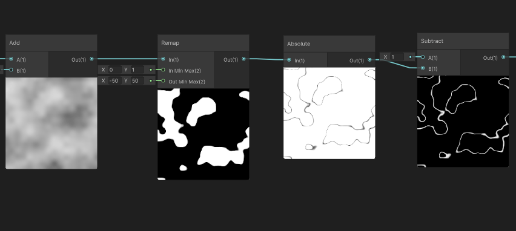Click the Out Min Max Y field showing 50
This screenshot has height=231, width=516.
click(137, 80)
